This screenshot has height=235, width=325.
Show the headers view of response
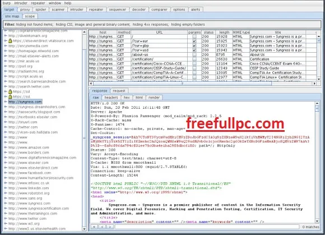click(111, 98)
